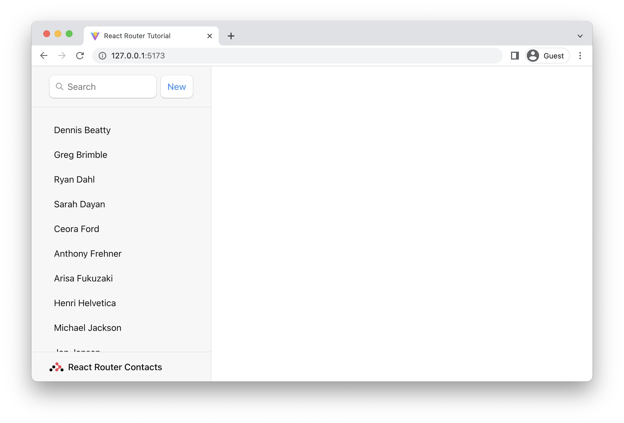624x423 pixels.
Task: Click the page refresh icon
Action: (x=81, y=56)
